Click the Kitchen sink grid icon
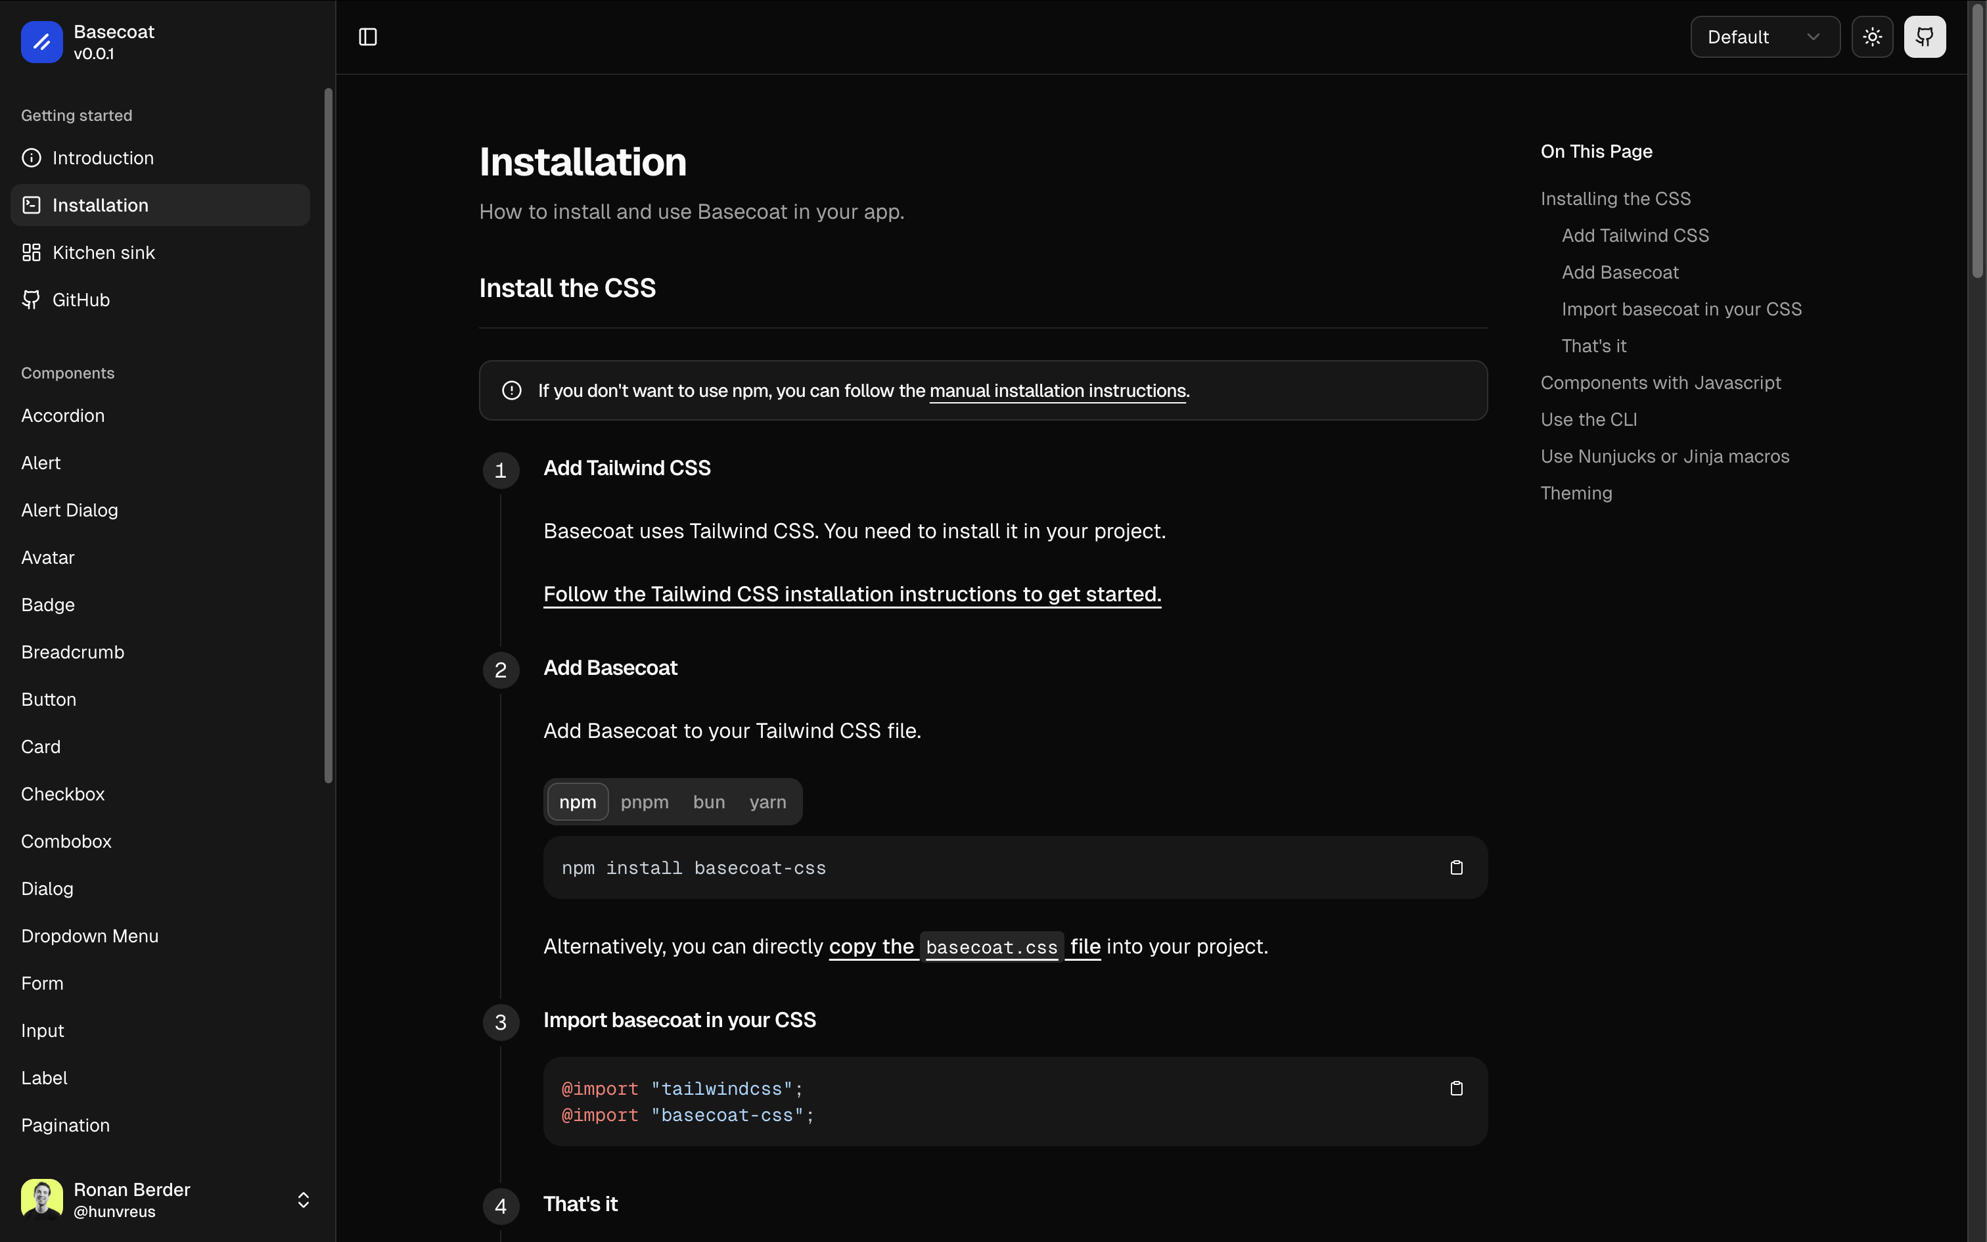This screenshot has height=1242, width=1987. click(x=31, y=252)
